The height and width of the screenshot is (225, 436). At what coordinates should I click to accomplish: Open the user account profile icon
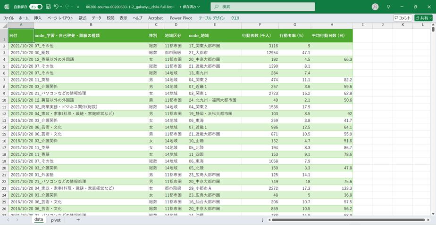click(375, 7)
